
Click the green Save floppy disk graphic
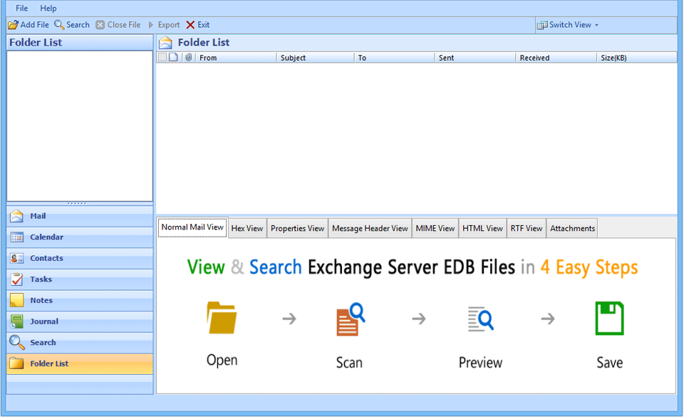point(609,319)
